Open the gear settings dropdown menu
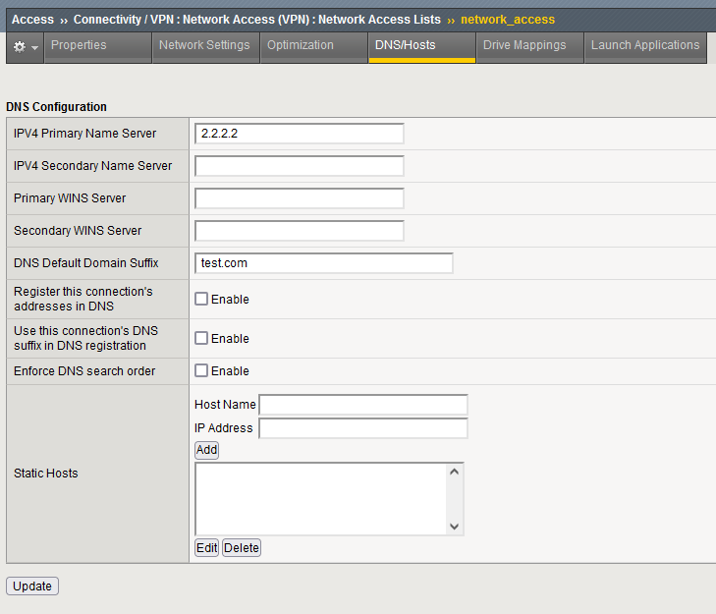Image resolution: width=716 pixels, height=614 pixels. (x=26, y=46)
